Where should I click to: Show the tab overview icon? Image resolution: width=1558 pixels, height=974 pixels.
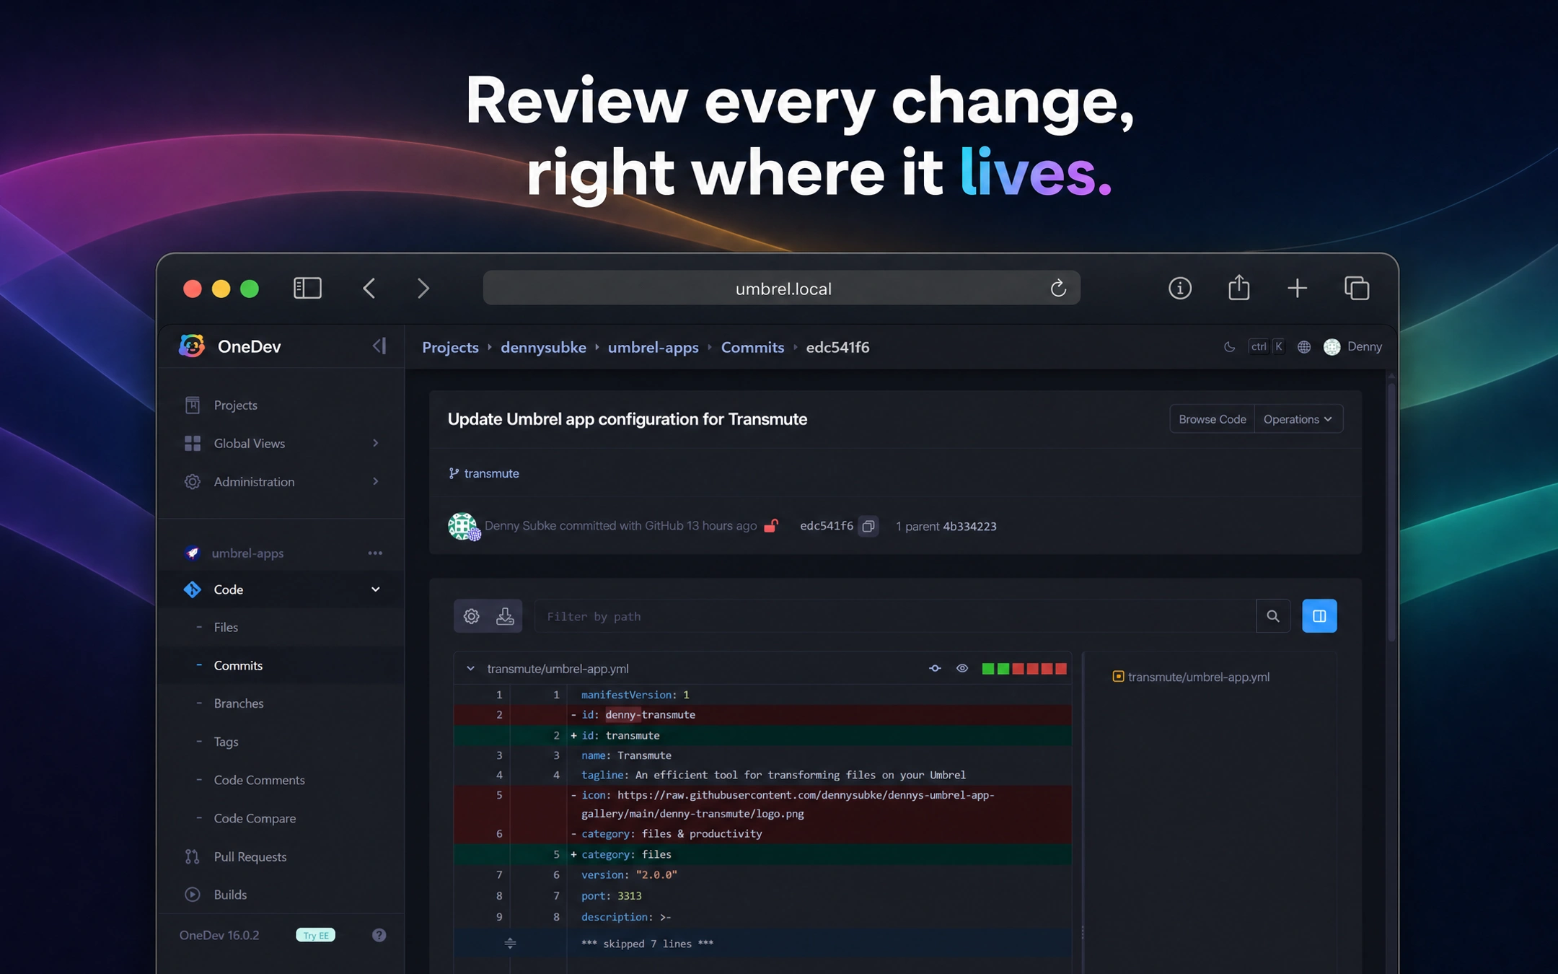pos(1357,288)
